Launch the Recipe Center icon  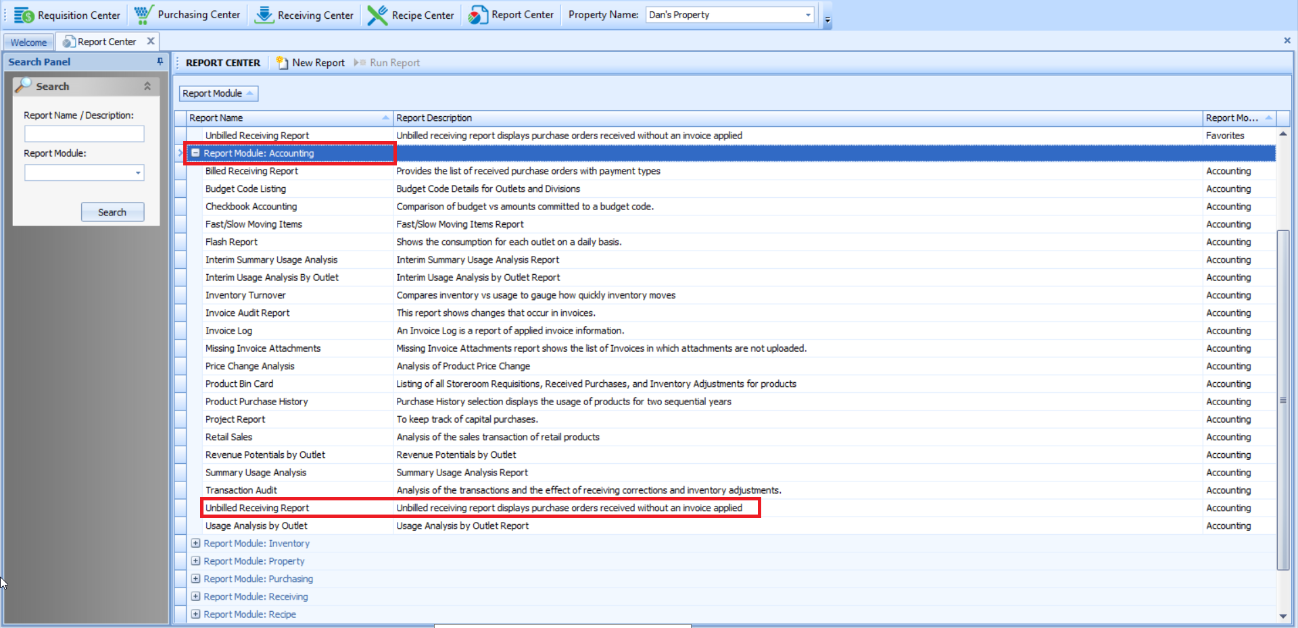pyautogui.click(x=377, y=15)
